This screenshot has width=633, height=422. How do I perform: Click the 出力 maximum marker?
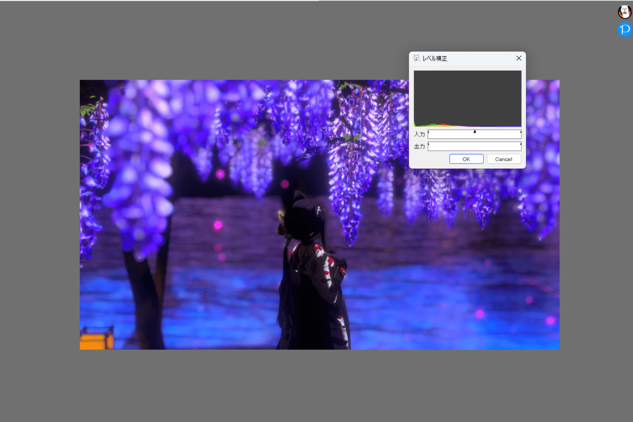click(x=521, y=143)
